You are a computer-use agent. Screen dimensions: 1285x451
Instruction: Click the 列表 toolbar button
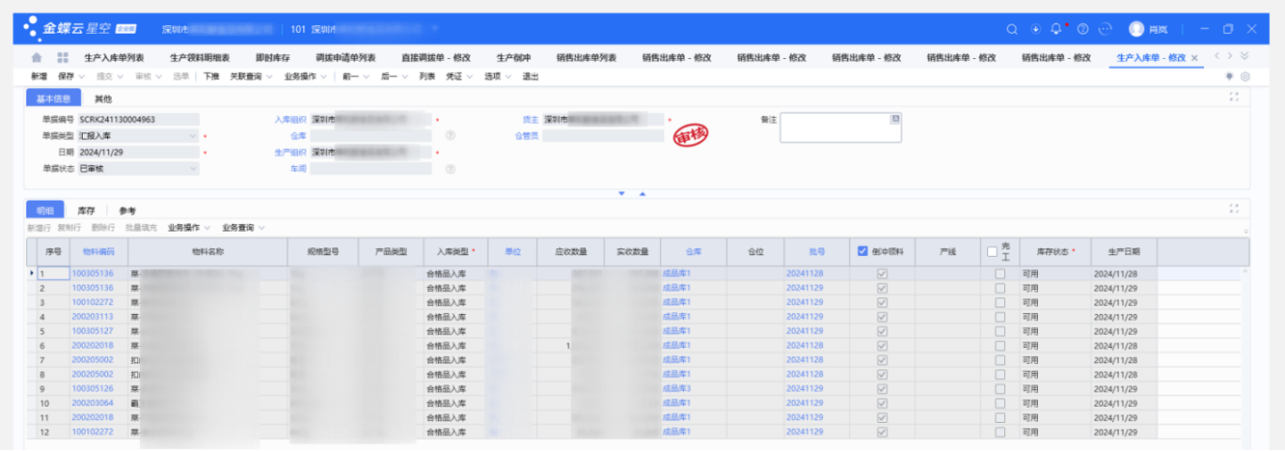pos(427,77)
